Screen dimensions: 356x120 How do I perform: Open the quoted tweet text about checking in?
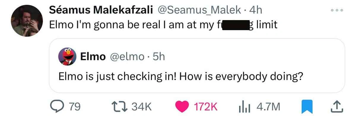180,76
